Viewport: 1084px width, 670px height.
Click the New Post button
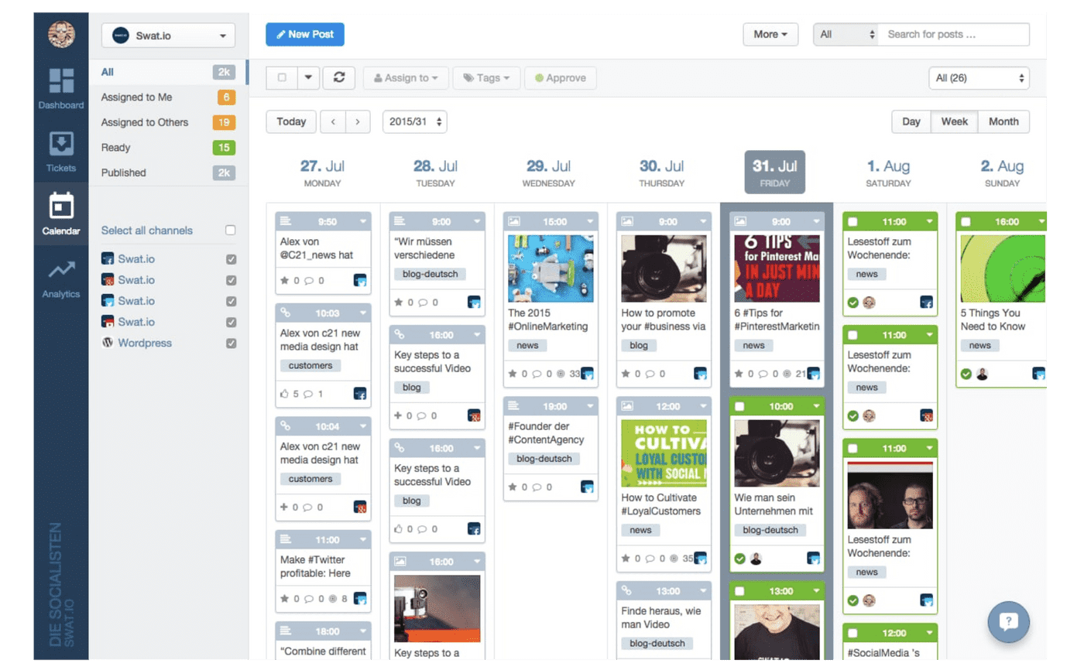(x=304, y=35)
